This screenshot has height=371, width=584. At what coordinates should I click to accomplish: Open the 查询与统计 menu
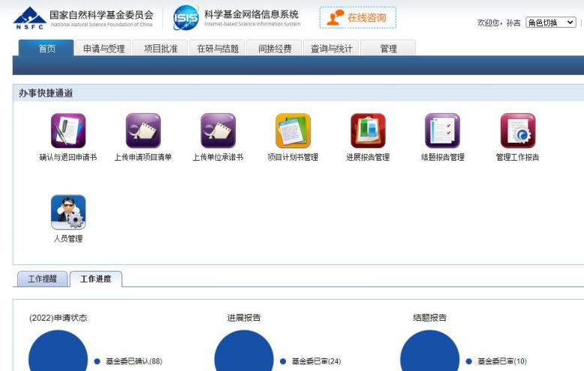(x=332, y=49)
